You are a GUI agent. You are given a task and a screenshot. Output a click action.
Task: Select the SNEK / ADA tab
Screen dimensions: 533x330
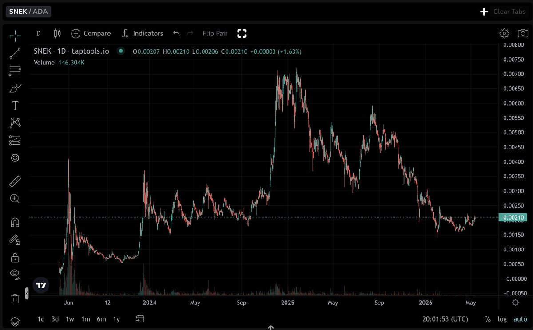[x=28, y=12]
